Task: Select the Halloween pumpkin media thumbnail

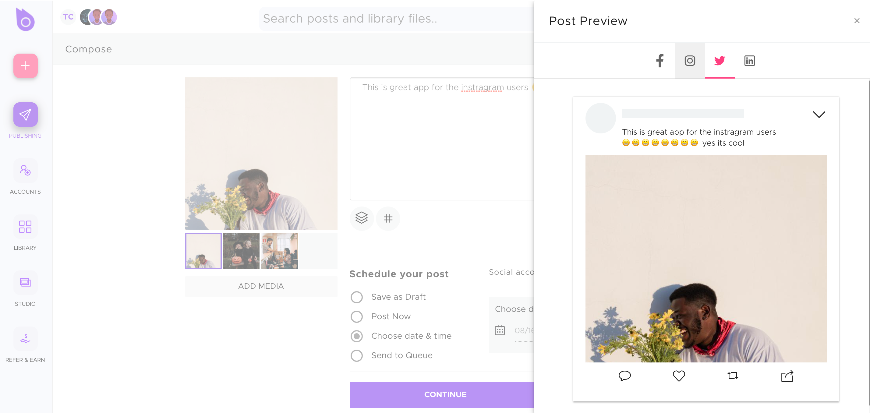Action: click(x=241, y=251)
